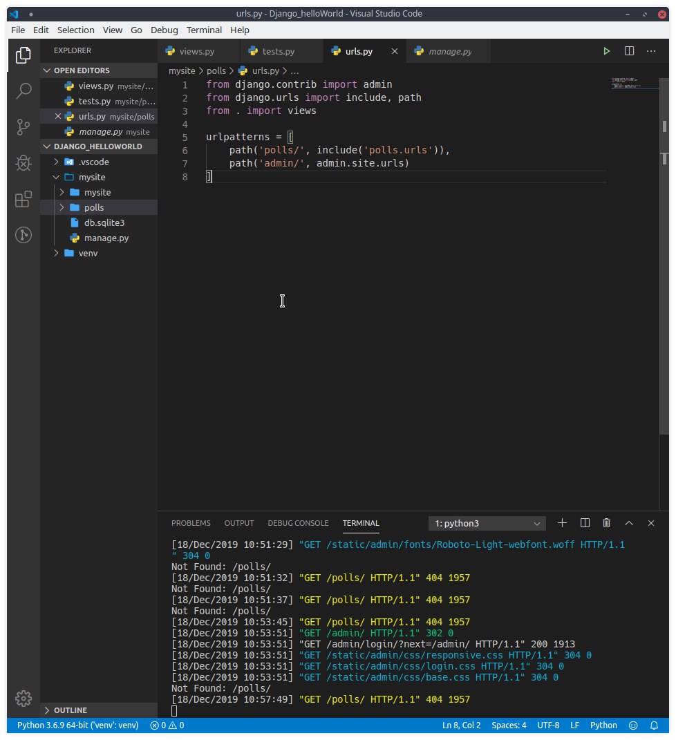Switch to the manage.py editor tab
The height and width of the screenshot is (740, 676).
tap(448, 51)
